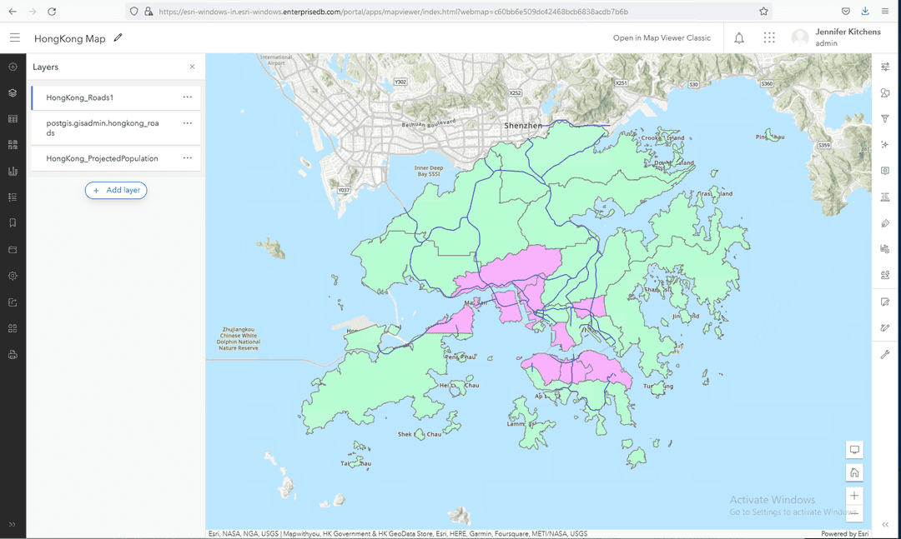Open options for HongKong_ProjectedPopulation layer
The height and width of the screenshot is (539, 901).
pyautogui.click(x=188, y=158)
